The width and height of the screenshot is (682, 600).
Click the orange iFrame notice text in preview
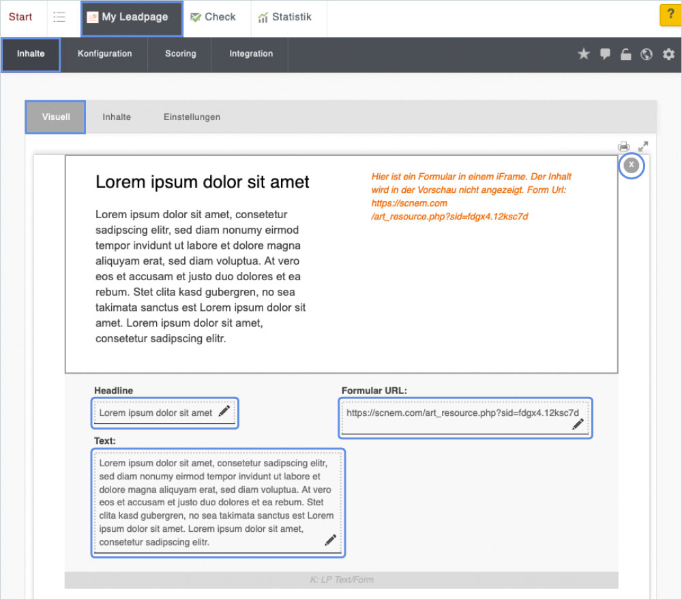click(x=471, y=196)
